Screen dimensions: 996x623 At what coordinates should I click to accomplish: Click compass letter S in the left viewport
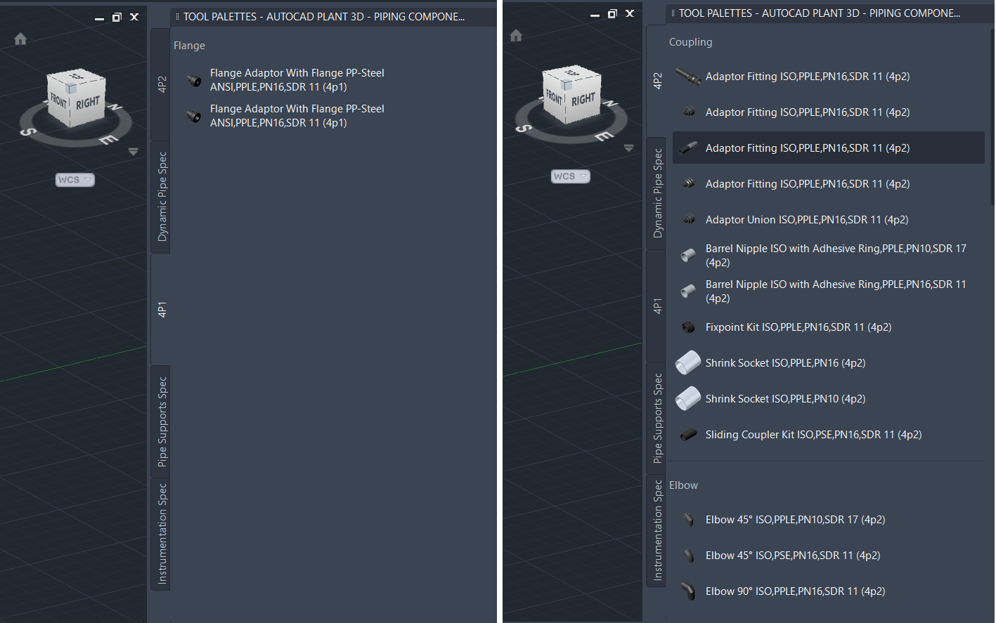[x=27, y=131]
